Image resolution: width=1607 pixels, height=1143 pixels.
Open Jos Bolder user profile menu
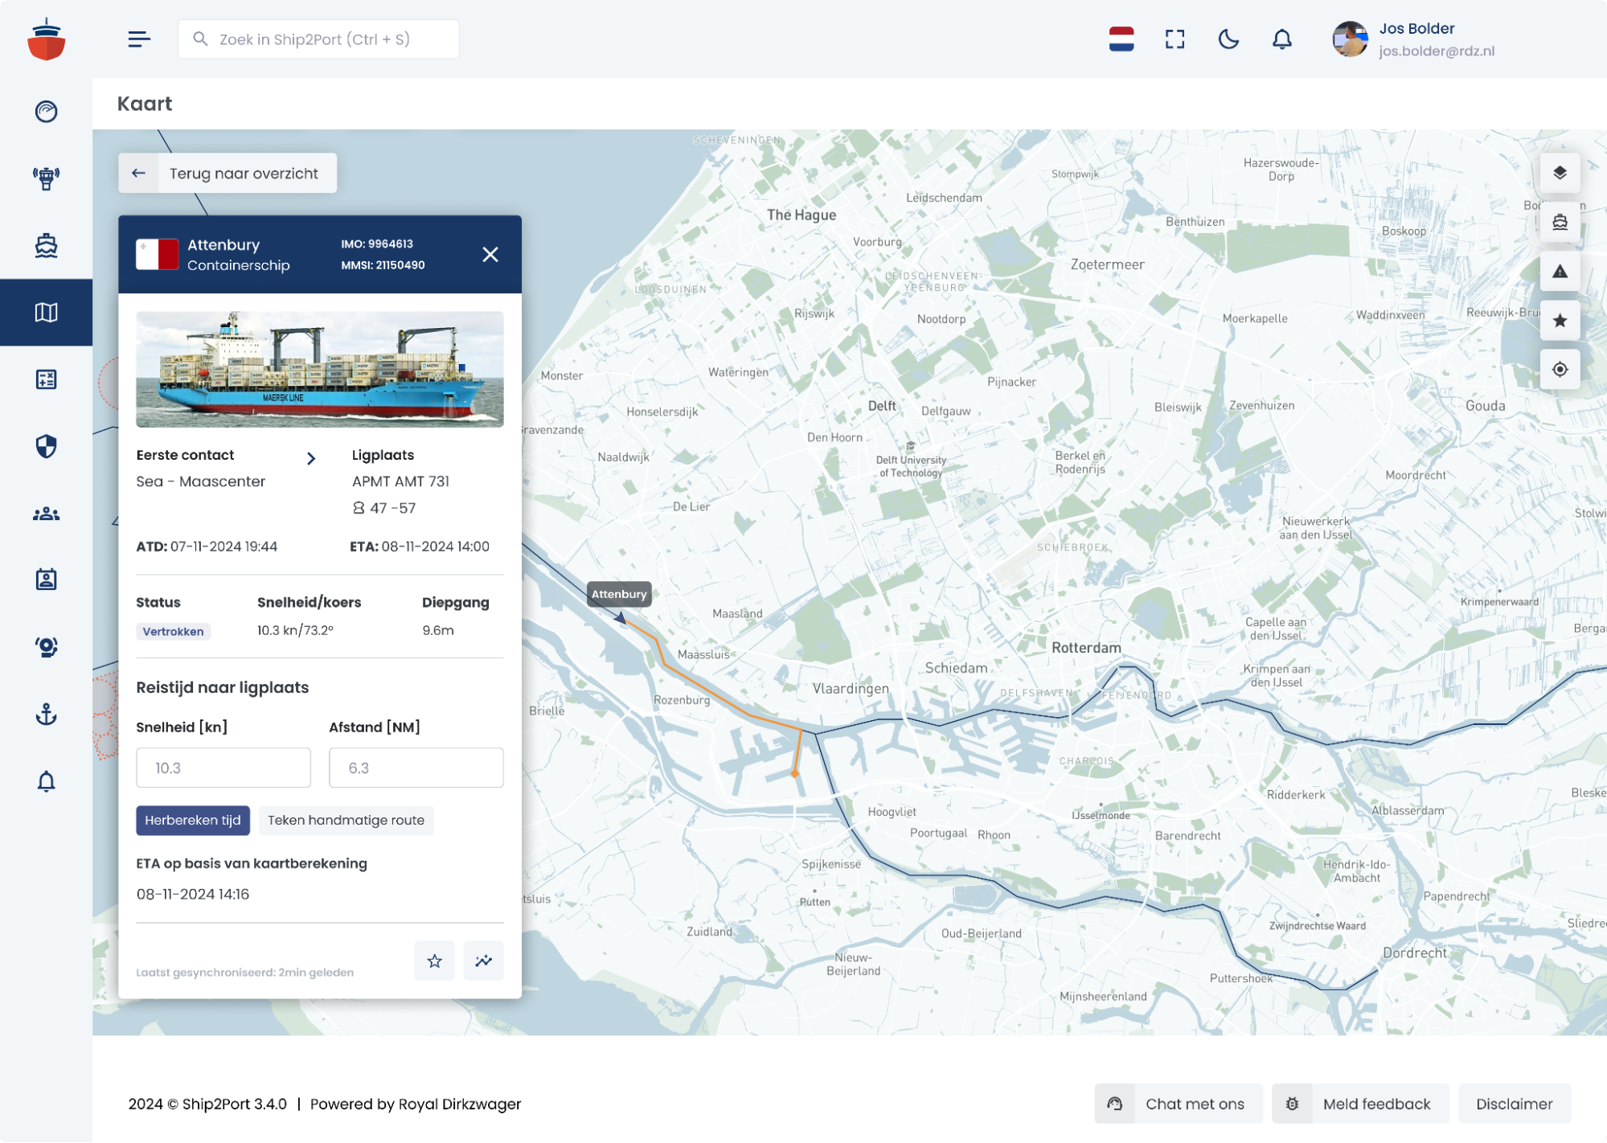(1413, 39)
